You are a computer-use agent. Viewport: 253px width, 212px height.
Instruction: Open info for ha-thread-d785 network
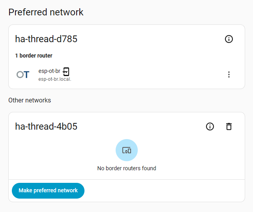point(229,39)
